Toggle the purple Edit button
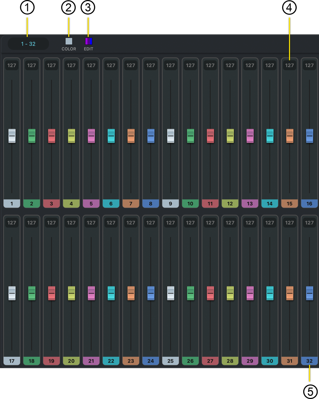 point(88,41)
